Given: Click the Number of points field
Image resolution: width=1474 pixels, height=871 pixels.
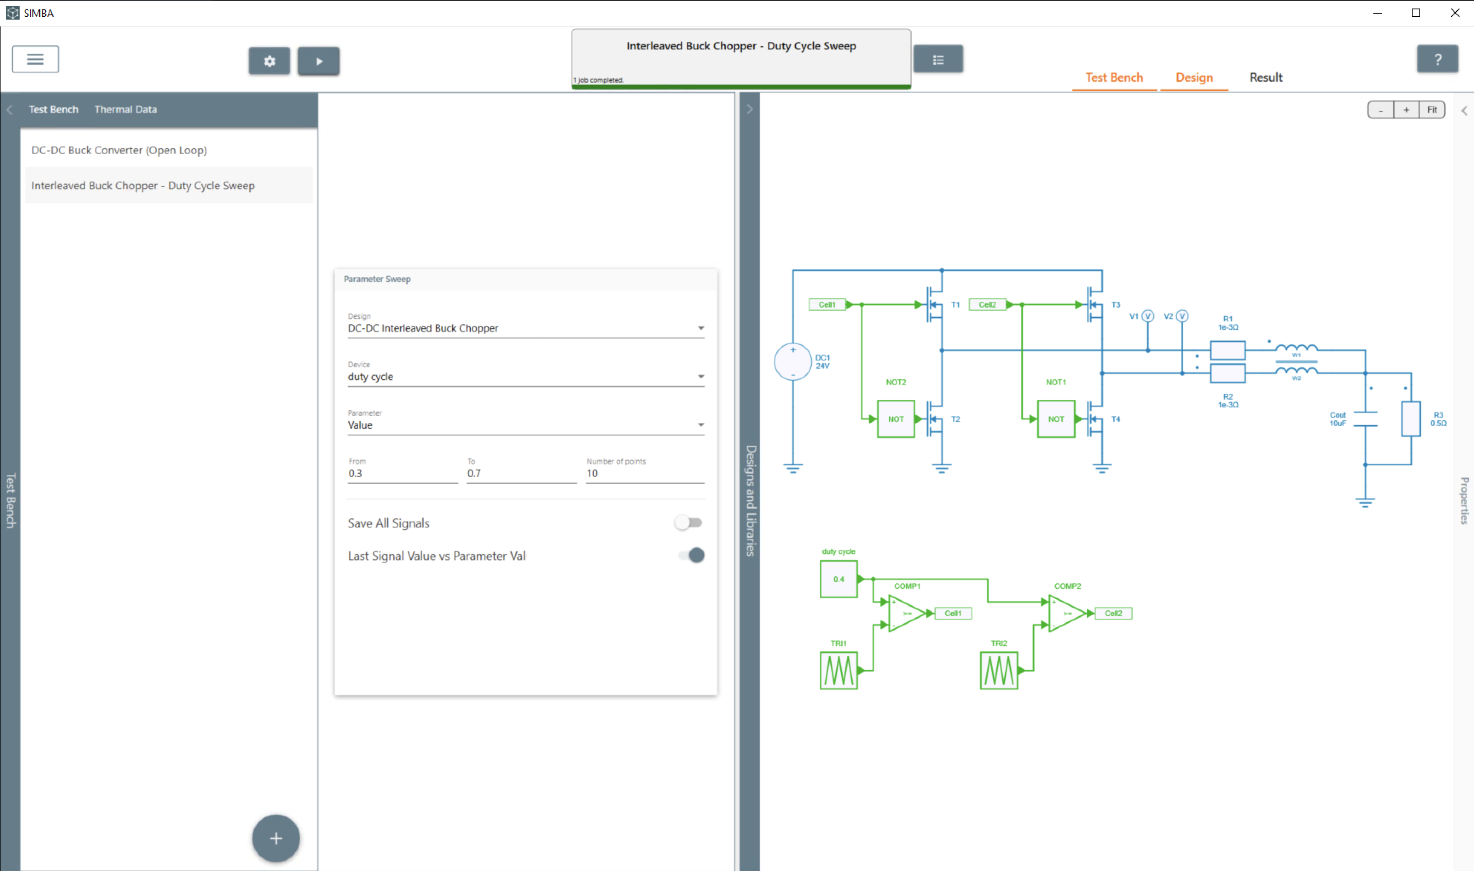Looking at the screenshot, I should tap(645, 473).
